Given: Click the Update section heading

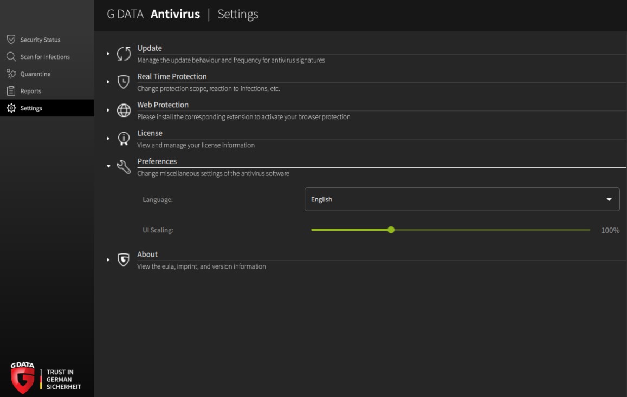Looking at the screenshot, I should [x=150, y=48].
